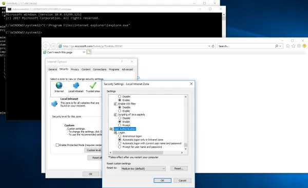Choose Anonymous logon option

[x=120, y=136]
